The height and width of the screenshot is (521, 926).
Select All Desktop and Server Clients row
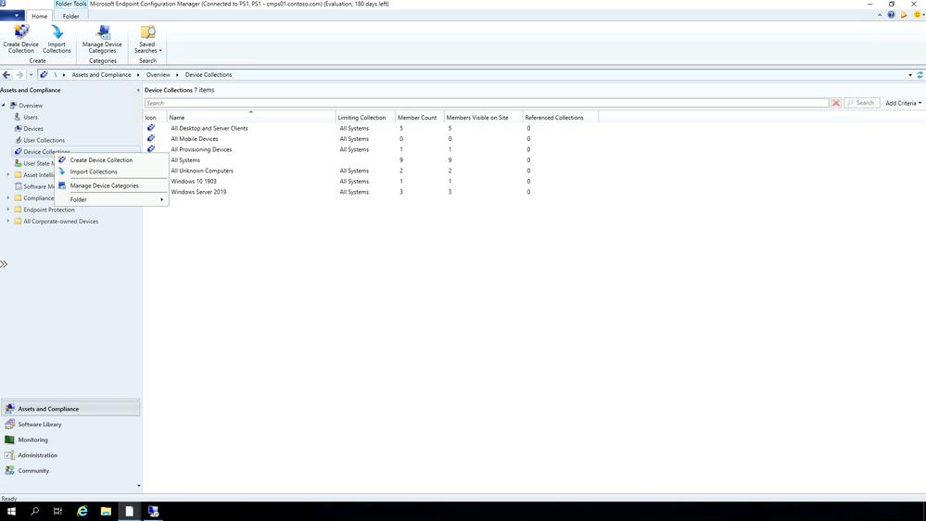click(x=371, y=128)
